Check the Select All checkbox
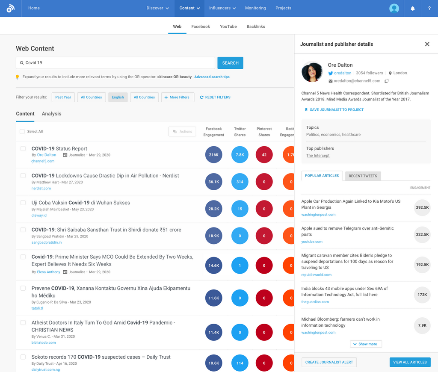Viewport: 438px width, 372px height. (22, 132)
